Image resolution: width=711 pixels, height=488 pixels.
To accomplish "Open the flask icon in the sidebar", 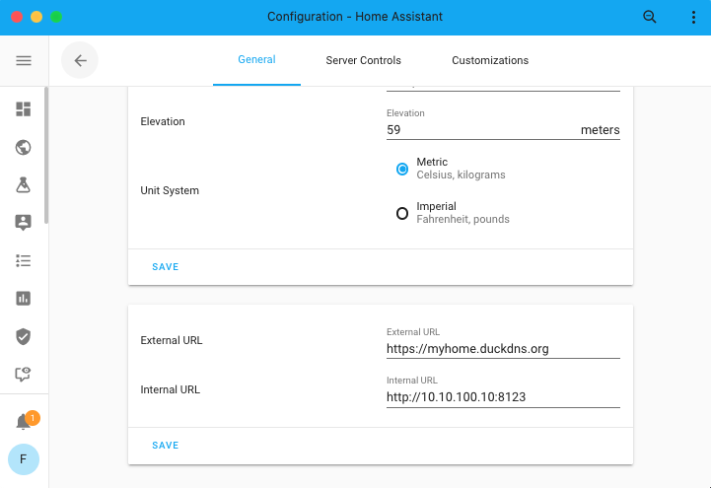I will pos(23,185).
